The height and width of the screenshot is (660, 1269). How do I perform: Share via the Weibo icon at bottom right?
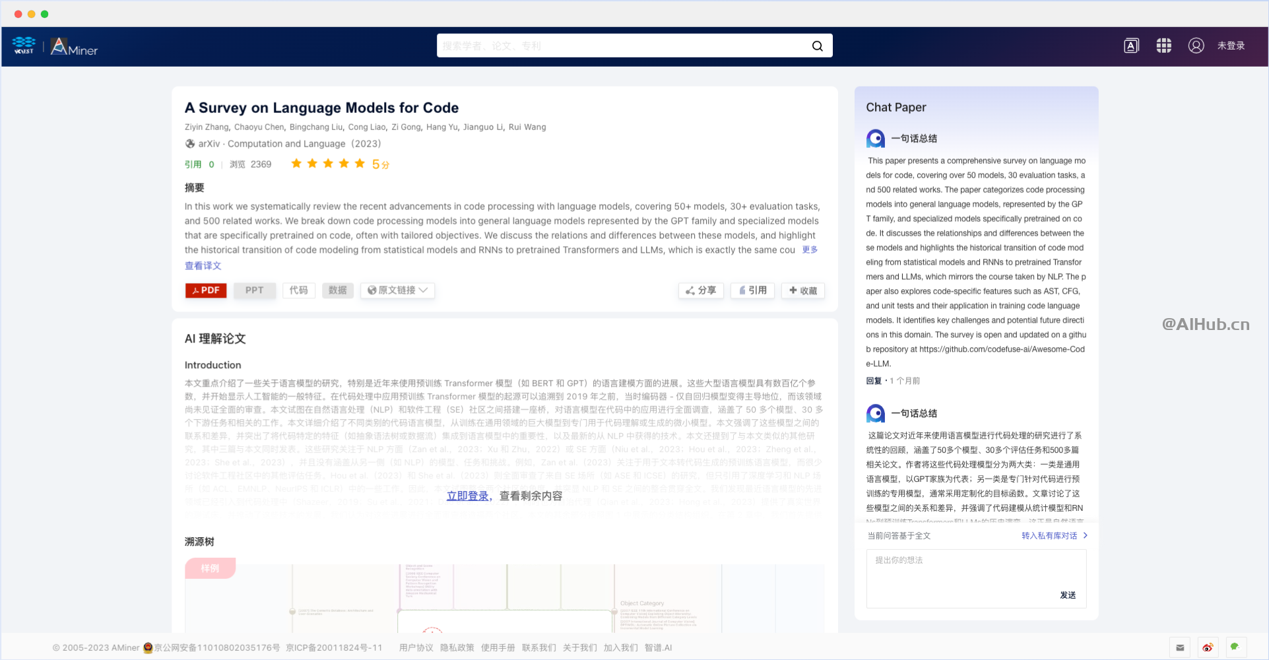[1207, 647]
